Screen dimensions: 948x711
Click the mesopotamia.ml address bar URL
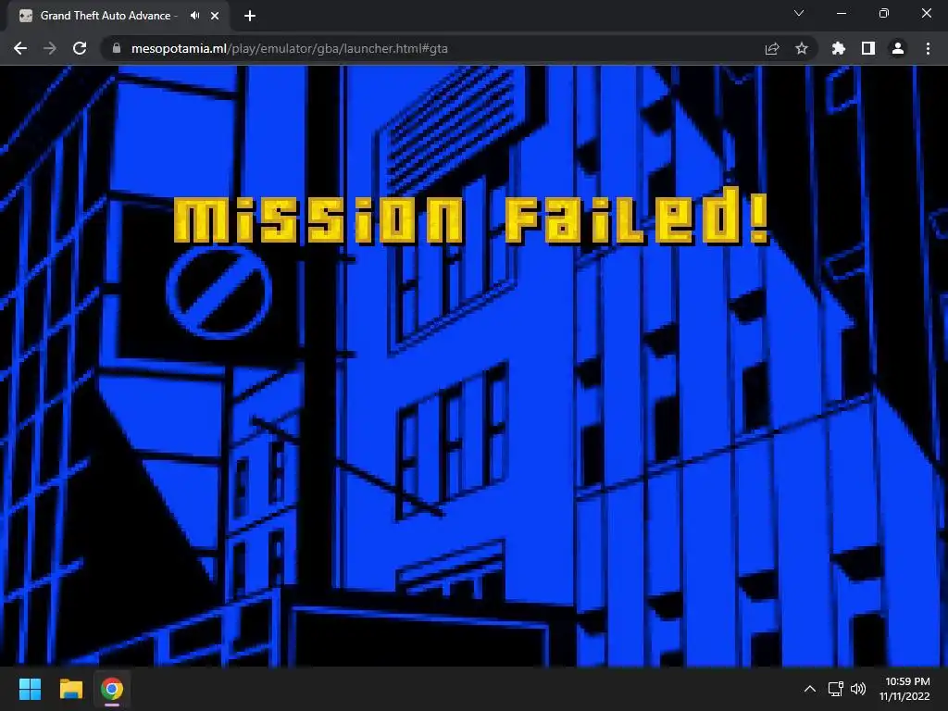click(x=289, y=48)
